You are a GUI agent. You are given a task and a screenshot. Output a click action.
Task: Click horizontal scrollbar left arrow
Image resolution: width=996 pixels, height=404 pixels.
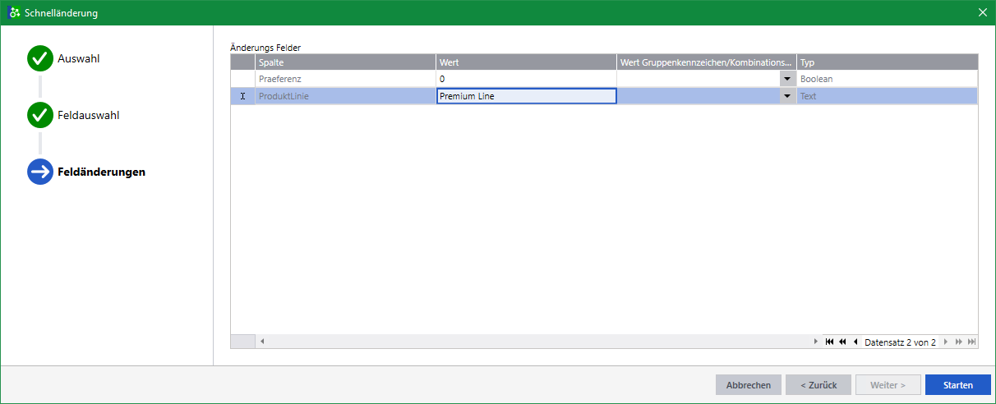262,342
